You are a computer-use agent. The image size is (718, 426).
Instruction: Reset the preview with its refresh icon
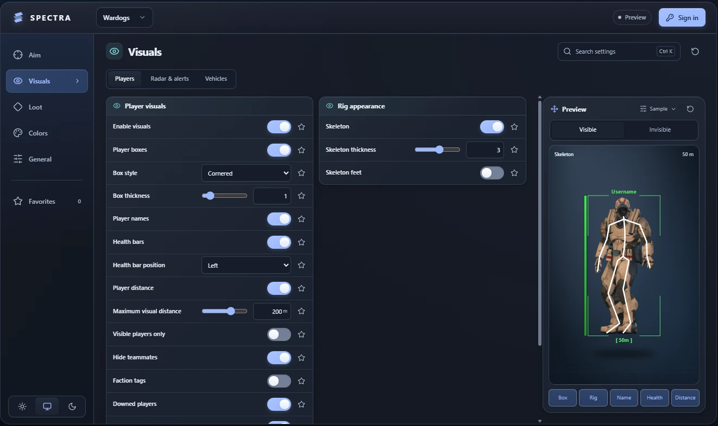pyautogui.click(x=690, y=109)
